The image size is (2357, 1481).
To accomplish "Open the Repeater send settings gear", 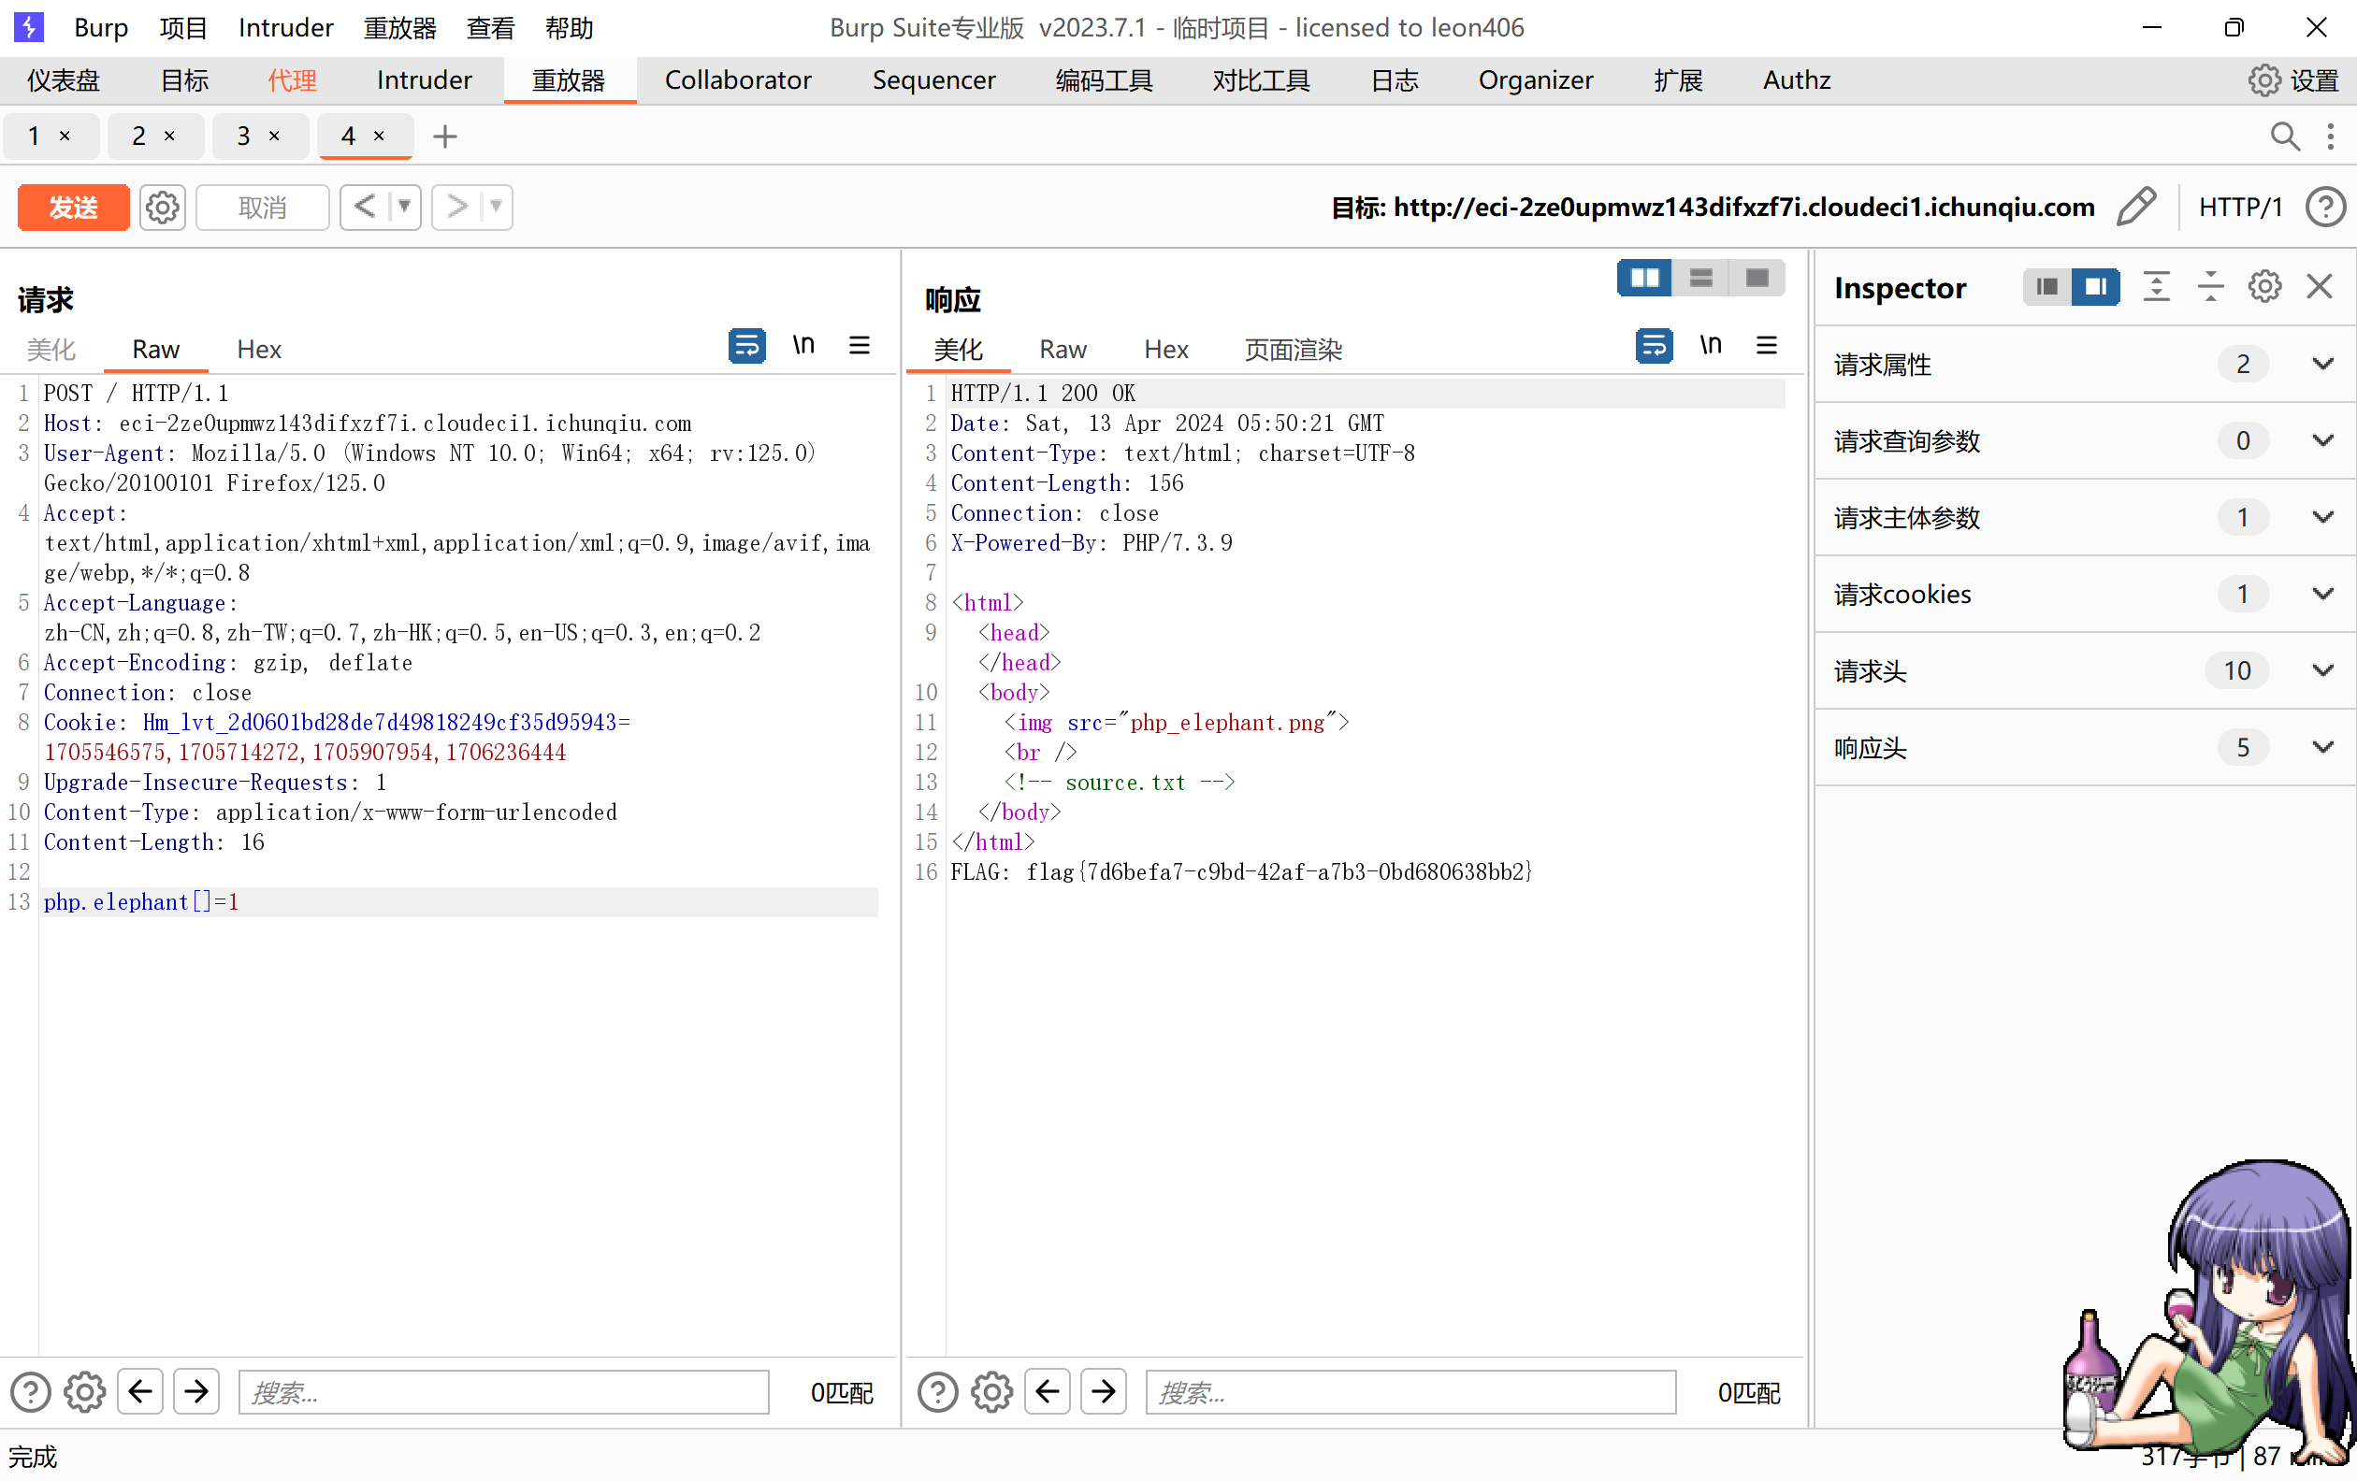I will pos(163,208).
